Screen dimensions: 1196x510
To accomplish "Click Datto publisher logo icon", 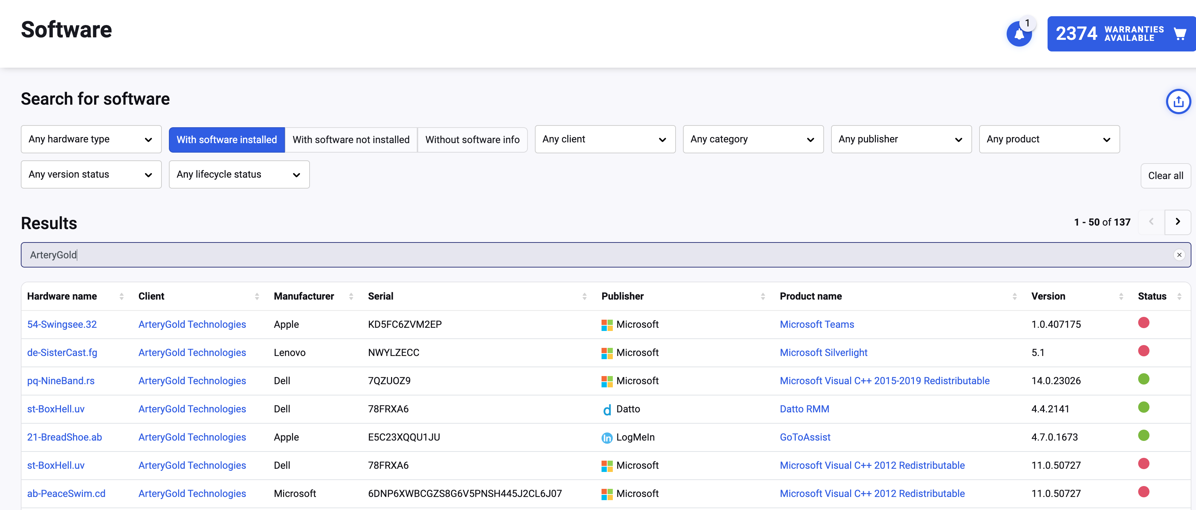I will [606, 410].
